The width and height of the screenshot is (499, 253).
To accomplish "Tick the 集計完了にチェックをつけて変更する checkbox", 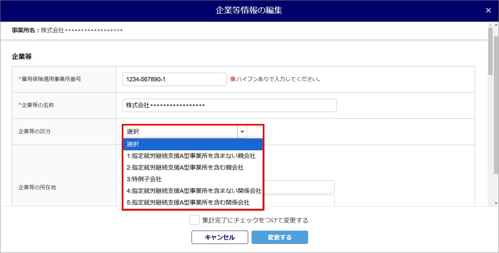I will [x=194, y=220].
